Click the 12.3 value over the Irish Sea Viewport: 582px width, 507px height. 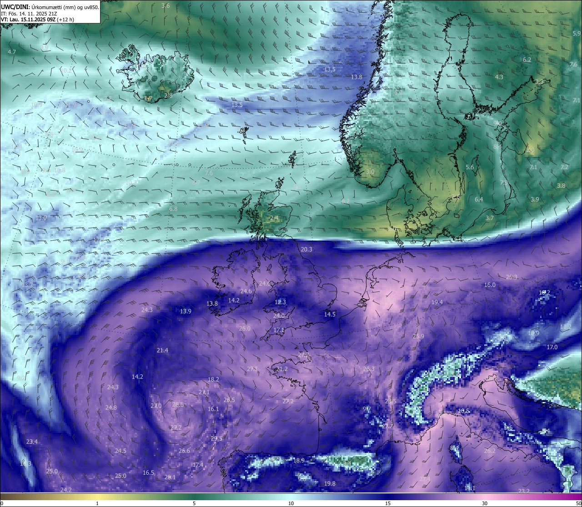coord(280,302)
